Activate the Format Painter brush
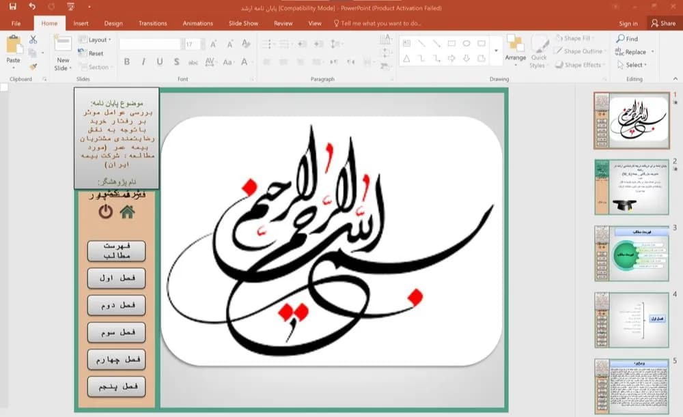The height and width of the screenshot is (417, 683). pyautogui.click(x=33, y=67)
